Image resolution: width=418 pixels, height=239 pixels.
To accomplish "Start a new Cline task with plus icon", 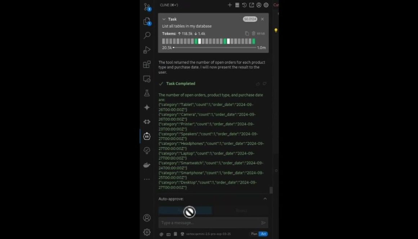I will (x=230, y=5).
